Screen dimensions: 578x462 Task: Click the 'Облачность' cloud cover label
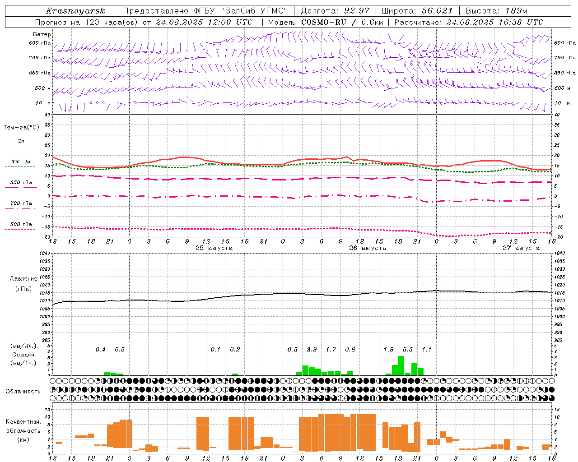[23, 392]
